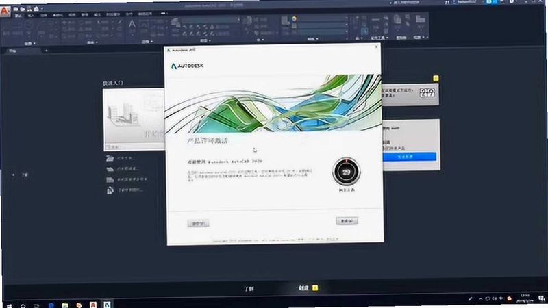Click the Paste icon in Clipboard panel
The image size is (548, 308).
397,20
